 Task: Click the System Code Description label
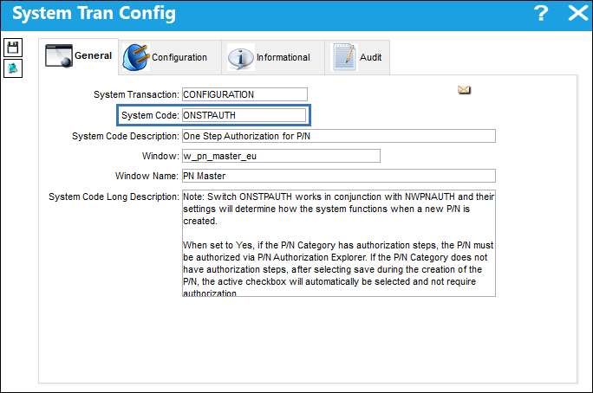[x=126, y=136]
